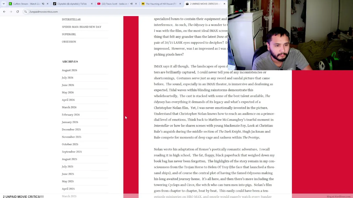Click the IMDb favicon on Hill House tab
This screenshot has width=353, height=198.
(x=143, y=4)
